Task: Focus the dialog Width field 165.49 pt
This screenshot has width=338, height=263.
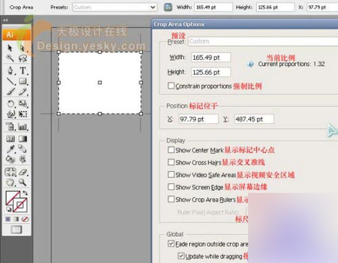Action: [x=211, y=57]
